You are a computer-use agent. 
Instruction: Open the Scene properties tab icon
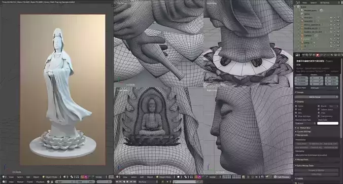[310, 55]
